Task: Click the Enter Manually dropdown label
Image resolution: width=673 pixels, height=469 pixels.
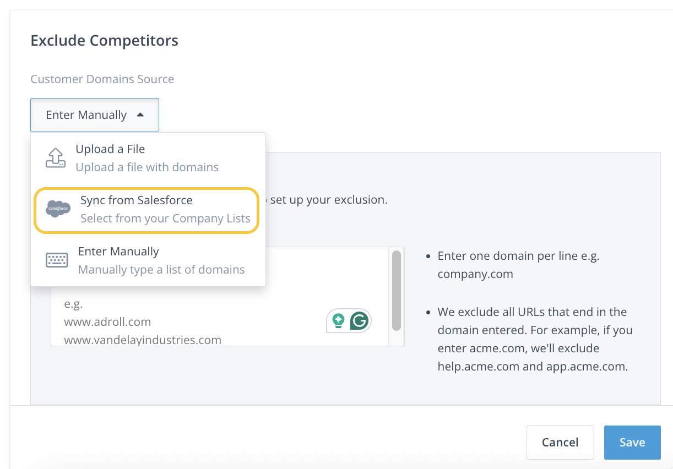Action: point(86,115)
